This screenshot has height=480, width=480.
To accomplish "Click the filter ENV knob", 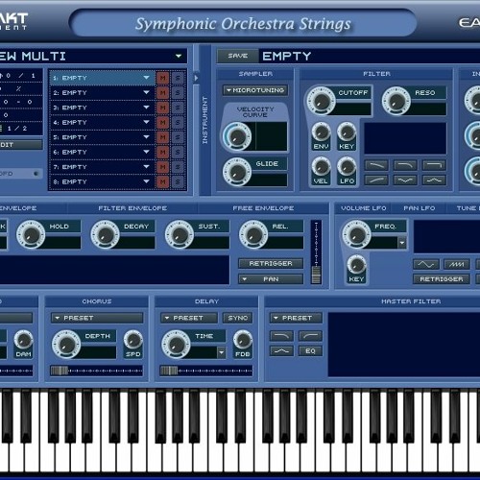I will coord(321,132).
